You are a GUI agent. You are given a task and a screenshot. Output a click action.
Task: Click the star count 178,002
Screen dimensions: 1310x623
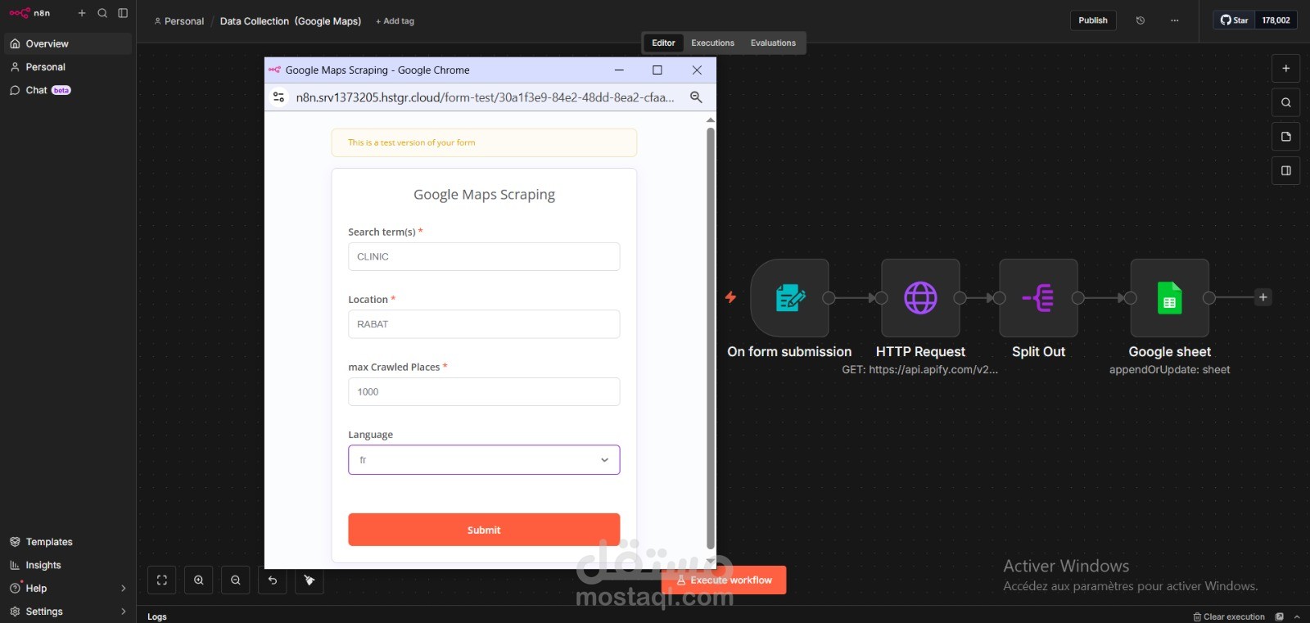[x=1276, y=20]
